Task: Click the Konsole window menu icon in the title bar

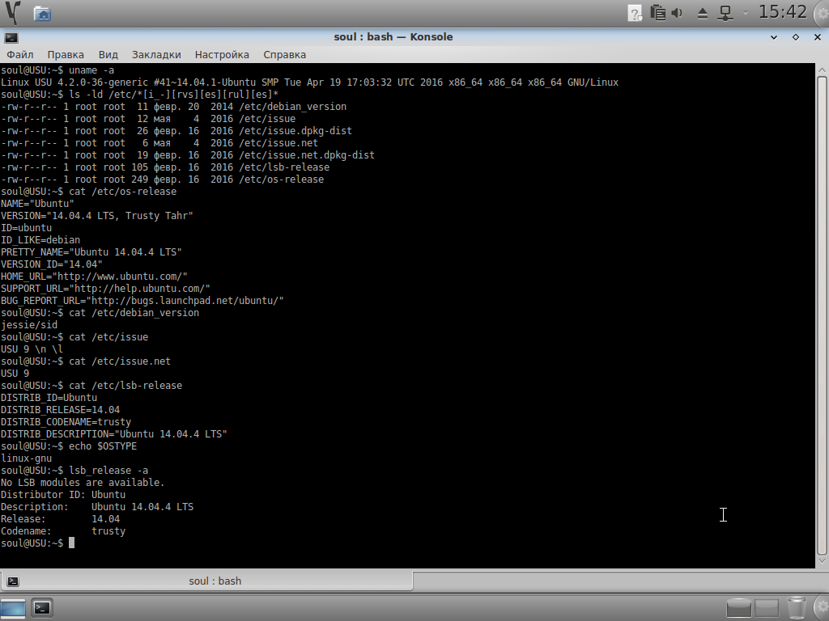Action: pyautogui.click(x=11, y=37)
